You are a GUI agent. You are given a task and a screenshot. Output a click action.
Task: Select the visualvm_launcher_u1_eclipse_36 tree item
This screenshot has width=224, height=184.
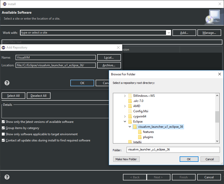160,127
